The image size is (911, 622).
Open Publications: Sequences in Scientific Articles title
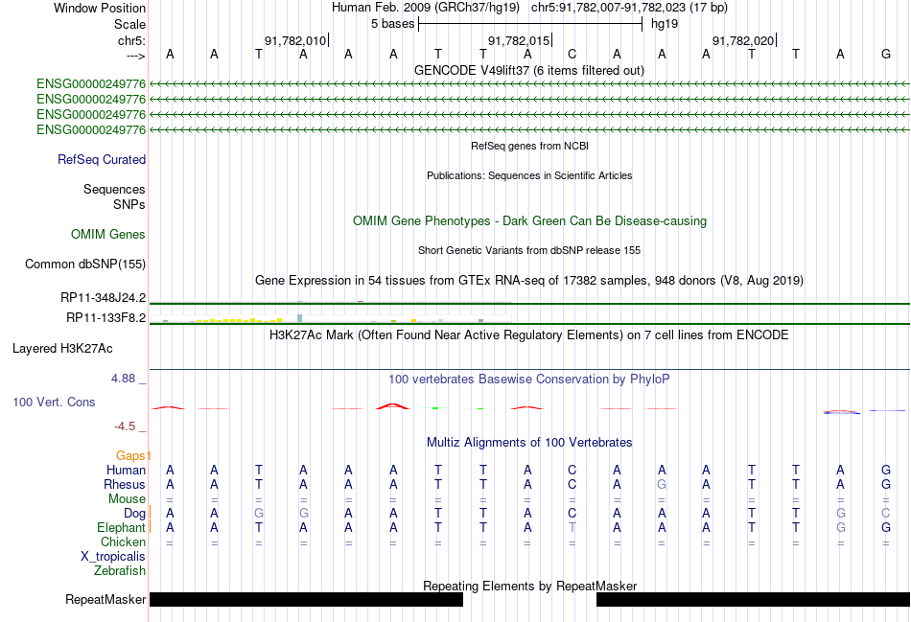pos(529,175)
